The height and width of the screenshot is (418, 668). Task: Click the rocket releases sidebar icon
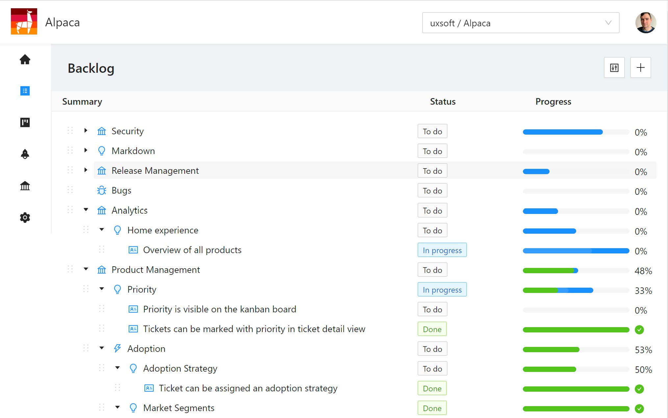click(25, 154)
